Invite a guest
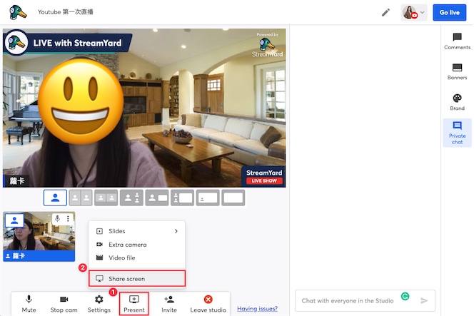The height and width of the screenshot is (316, 474). click(x=169, y=304)
